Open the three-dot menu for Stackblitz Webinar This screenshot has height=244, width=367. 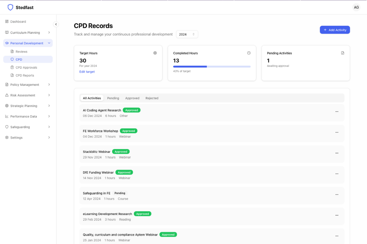click(x=337, y=153)
